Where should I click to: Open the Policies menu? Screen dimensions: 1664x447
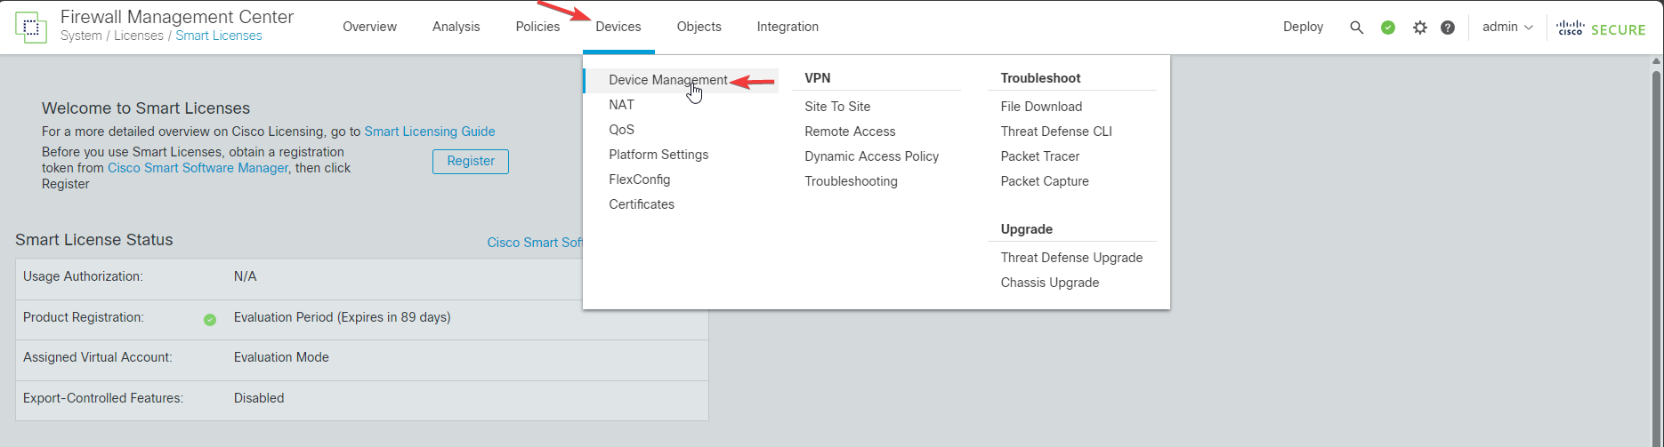537,27
